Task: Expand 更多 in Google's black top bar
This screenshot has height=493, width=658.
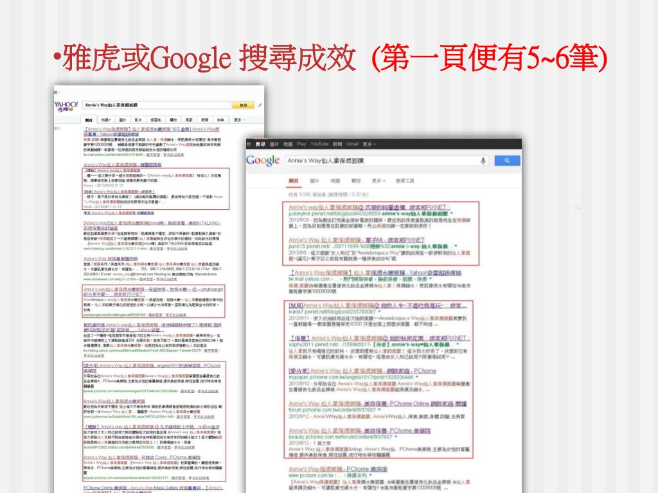Action: (369, 144)
